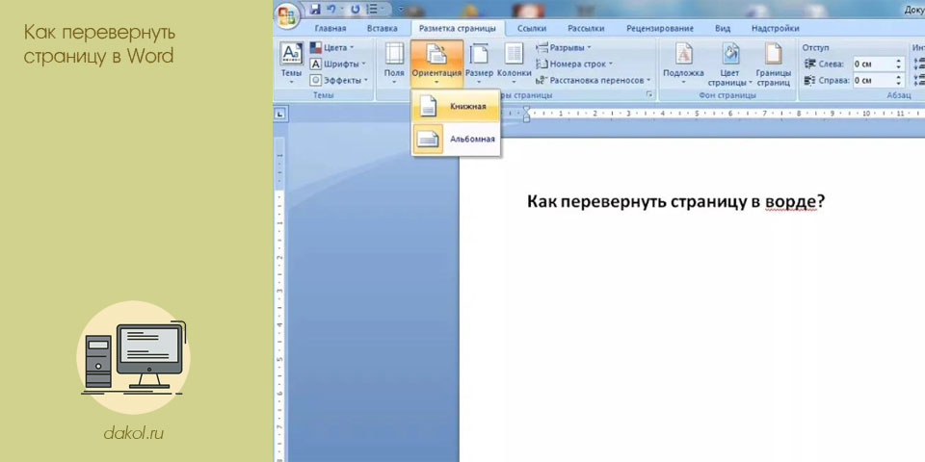This screenshot has width=925, height=462.
Task: Select the Разметка страницы tab
Action: coord(457,28)
